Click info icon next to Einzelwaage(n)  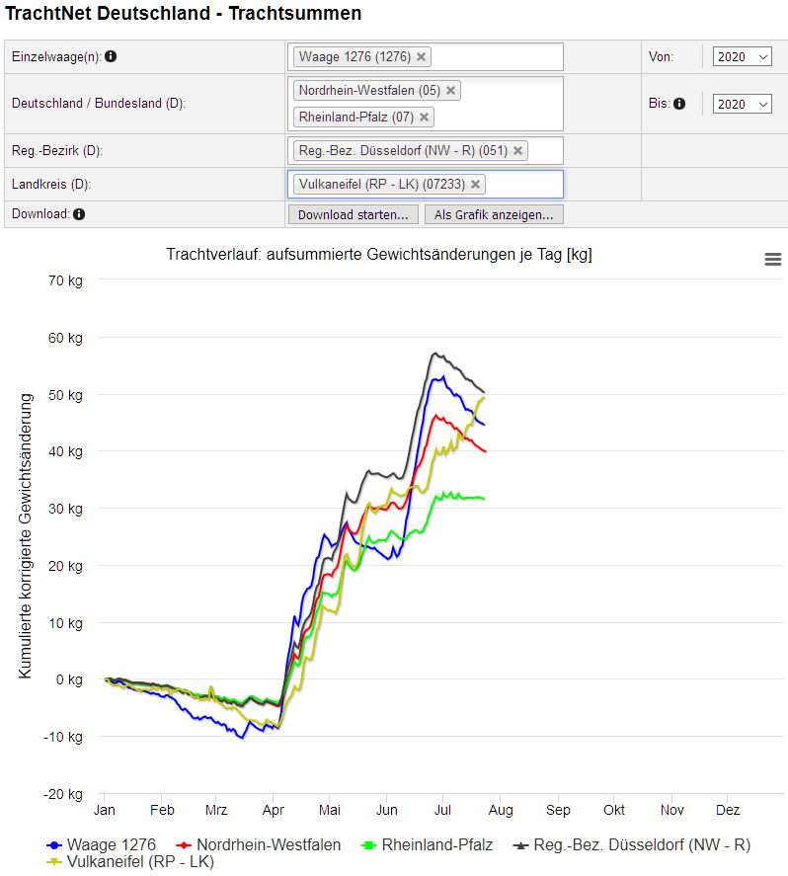point(111,56)
